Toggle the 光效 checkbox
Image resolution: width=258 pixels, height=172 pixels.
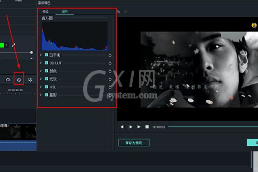pyautogui.click(x=46, y=79)
